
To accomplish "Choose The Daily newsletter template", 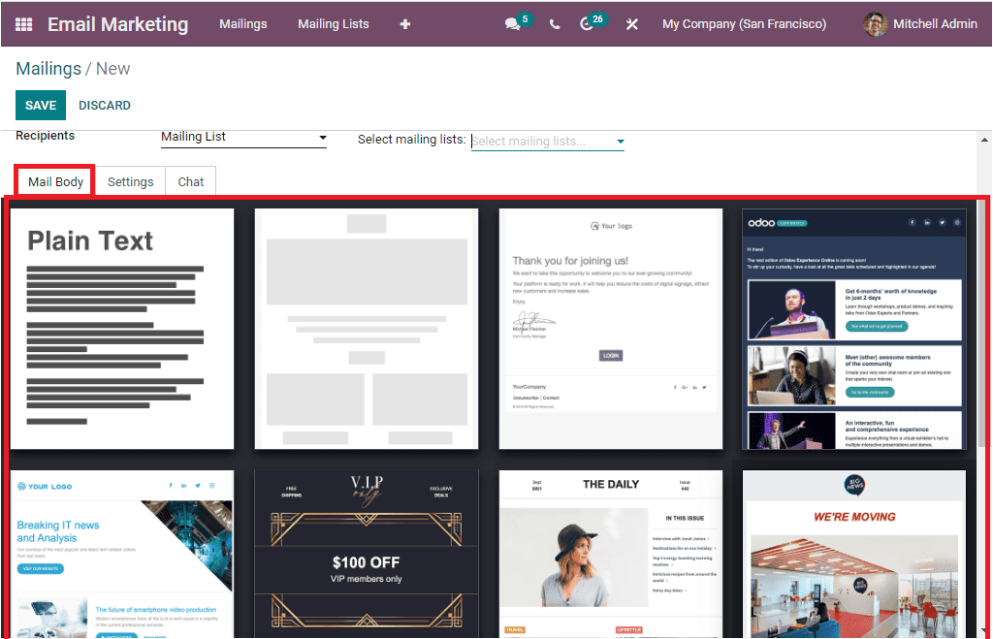I will pyautogui.click(x=611, y=554).
